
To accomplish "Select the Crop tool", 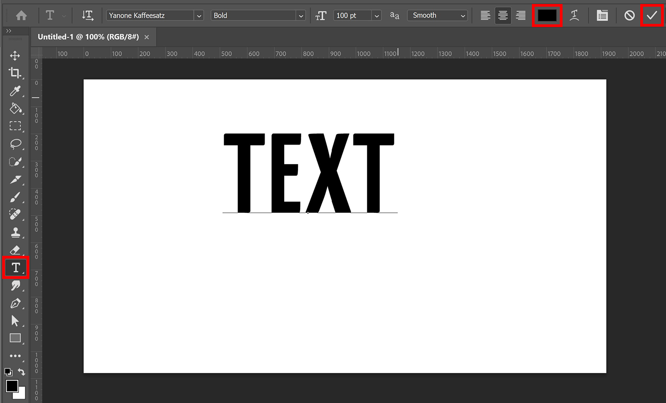I will point(15,73).
